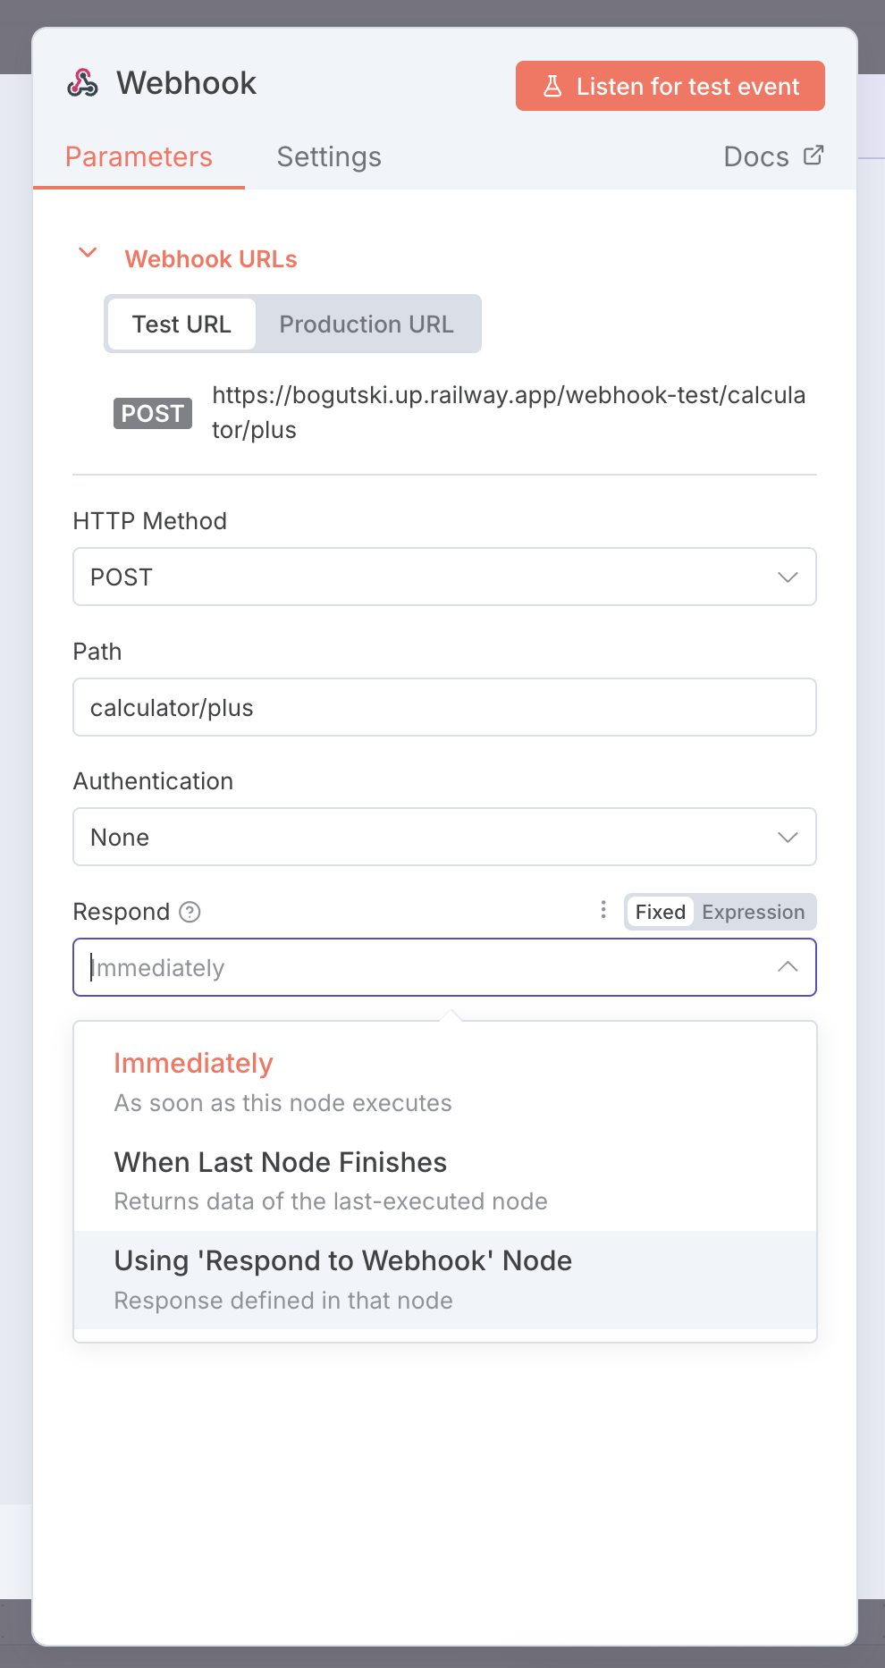Switch to the Settings tab

pyautogui.click(x=329, y=157)
